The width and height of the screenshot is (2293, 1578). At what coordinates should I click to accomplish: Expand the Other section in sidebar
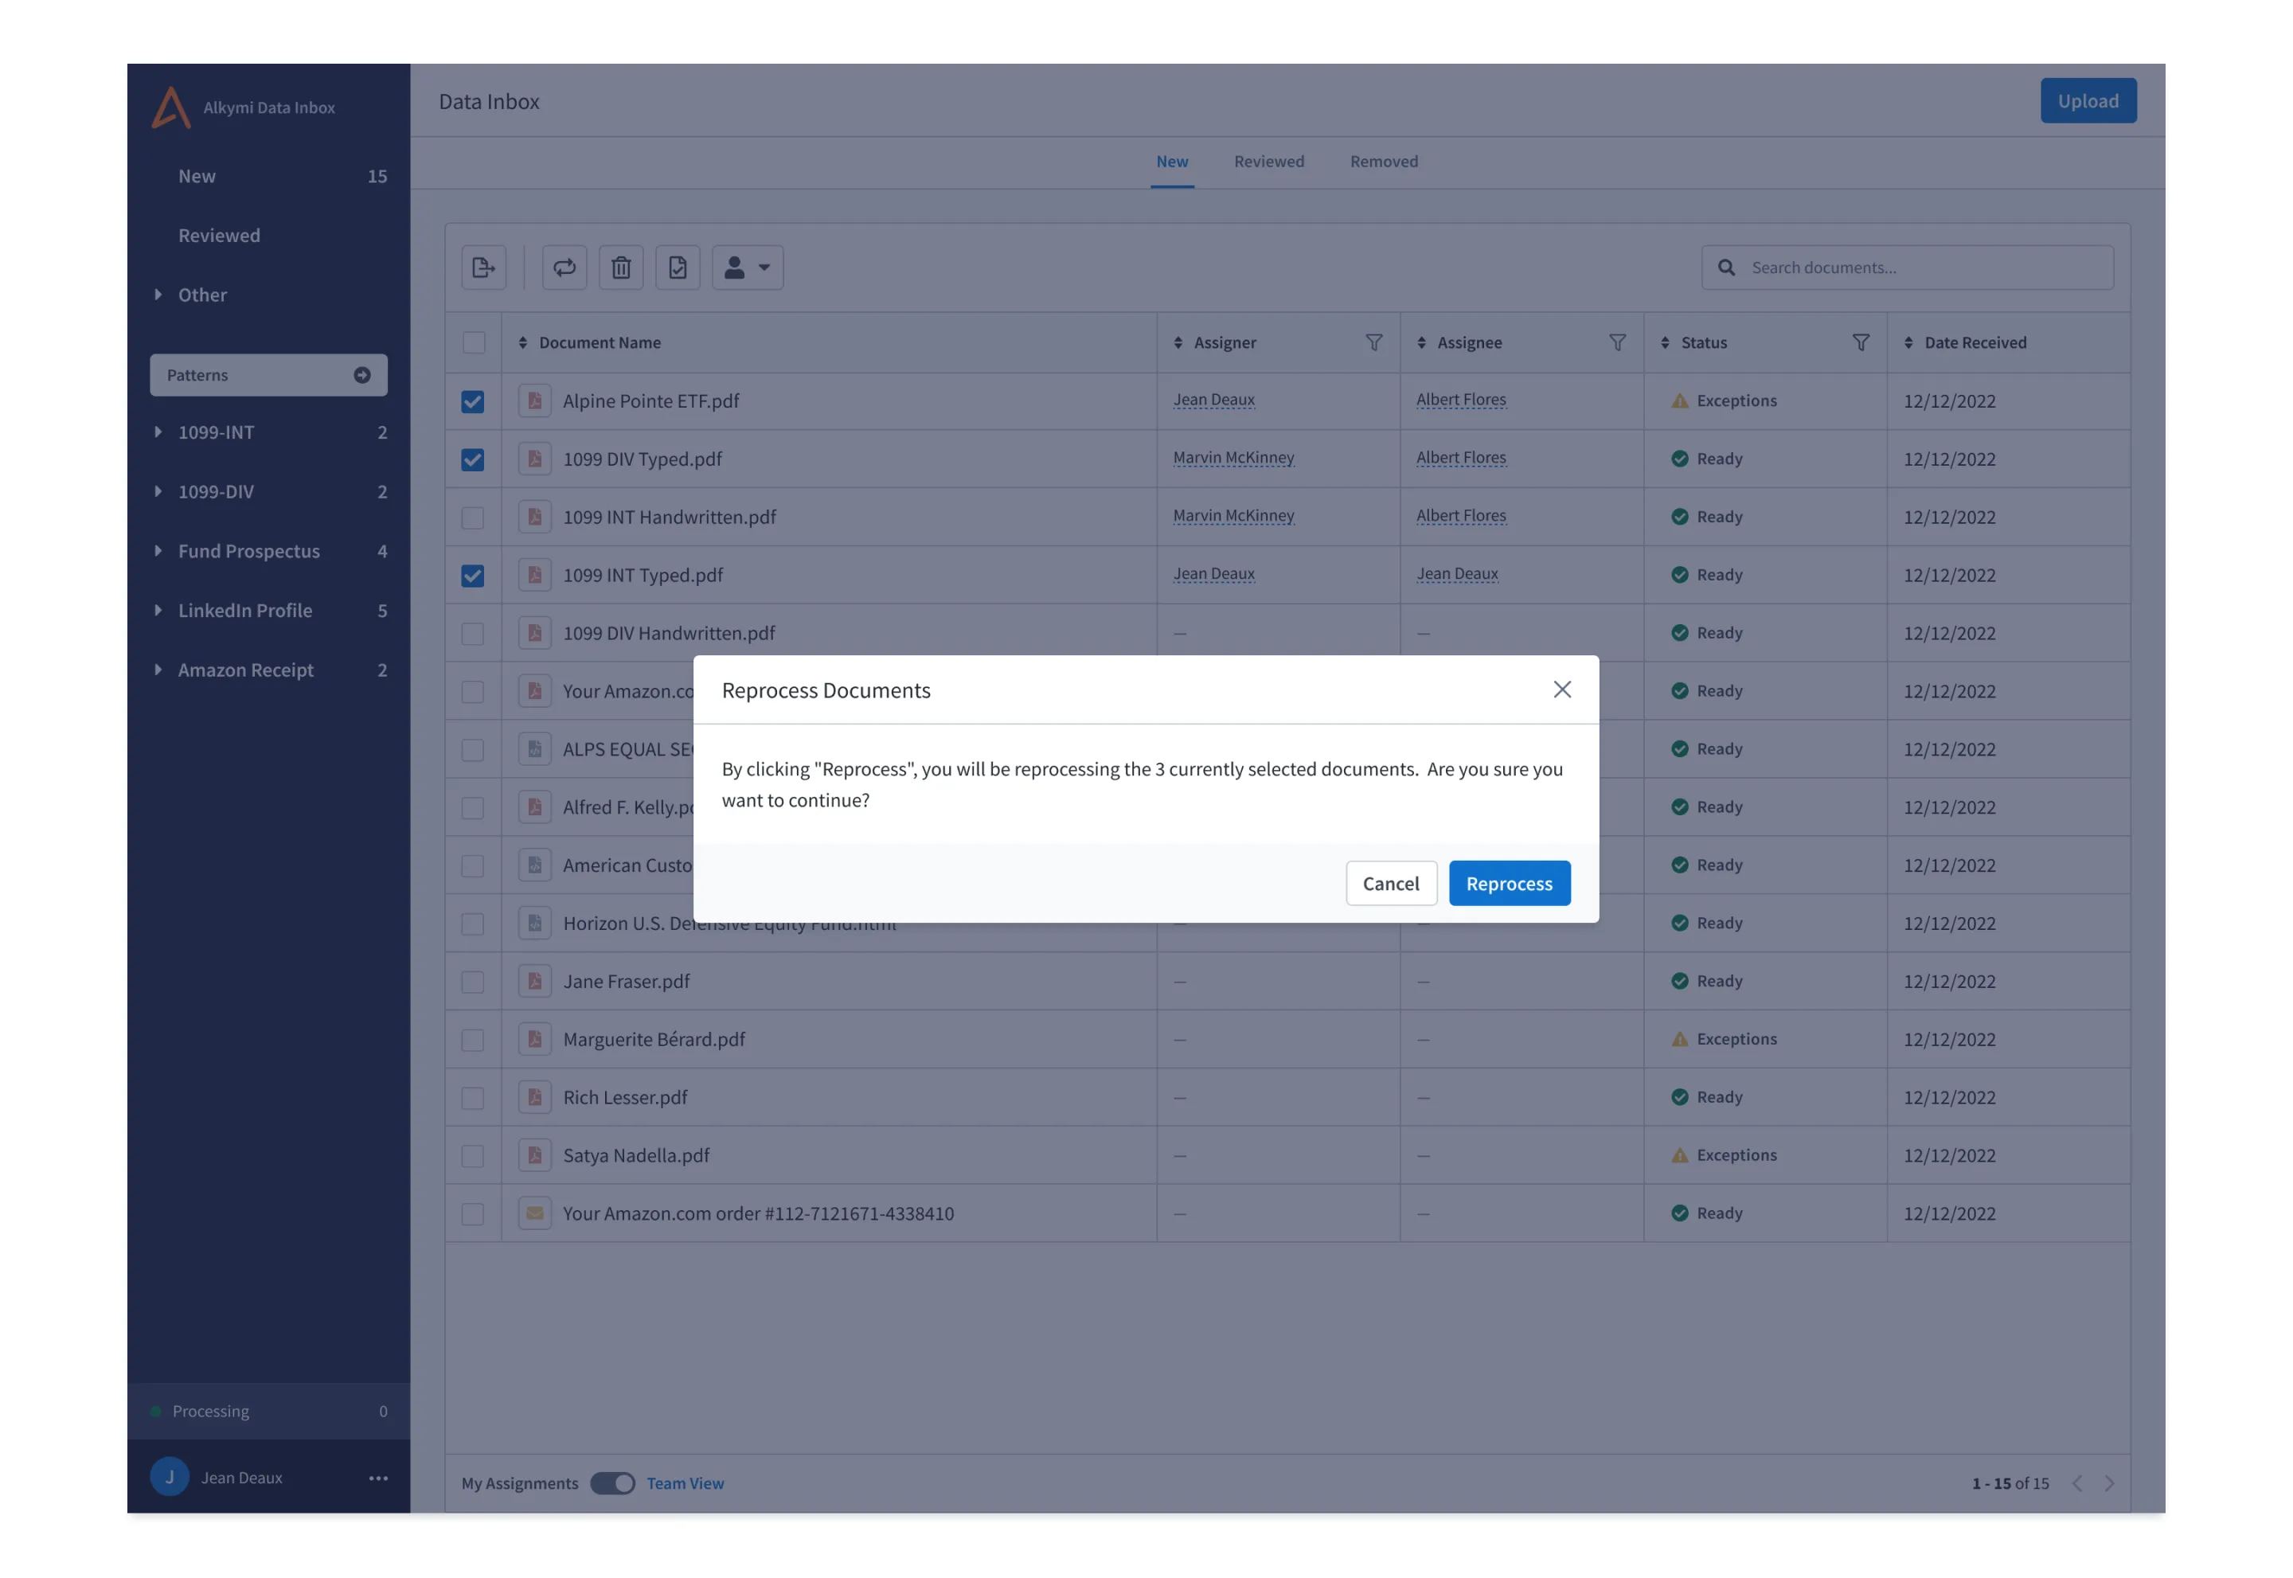tap(157, 294)
